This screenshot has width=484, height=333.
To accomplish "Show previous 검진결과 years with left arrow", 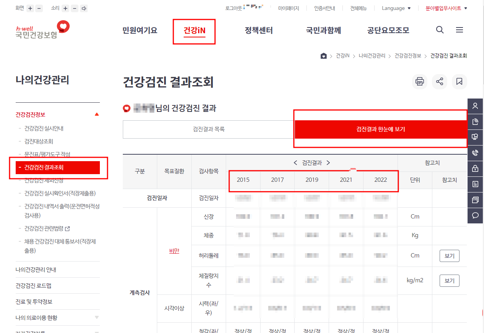I will pyautogui.click(x=295, y=163).
